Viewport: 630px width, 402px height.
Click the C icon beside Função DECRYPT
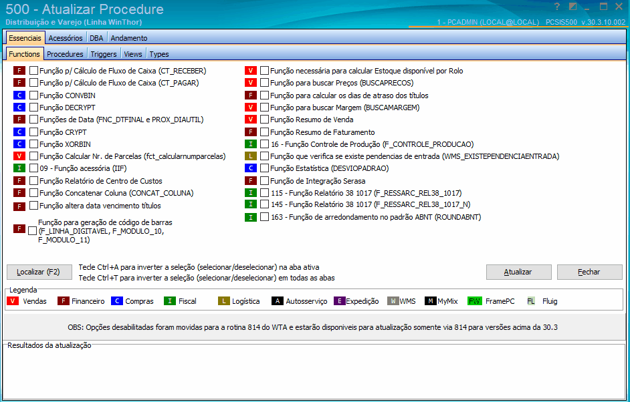19,108
